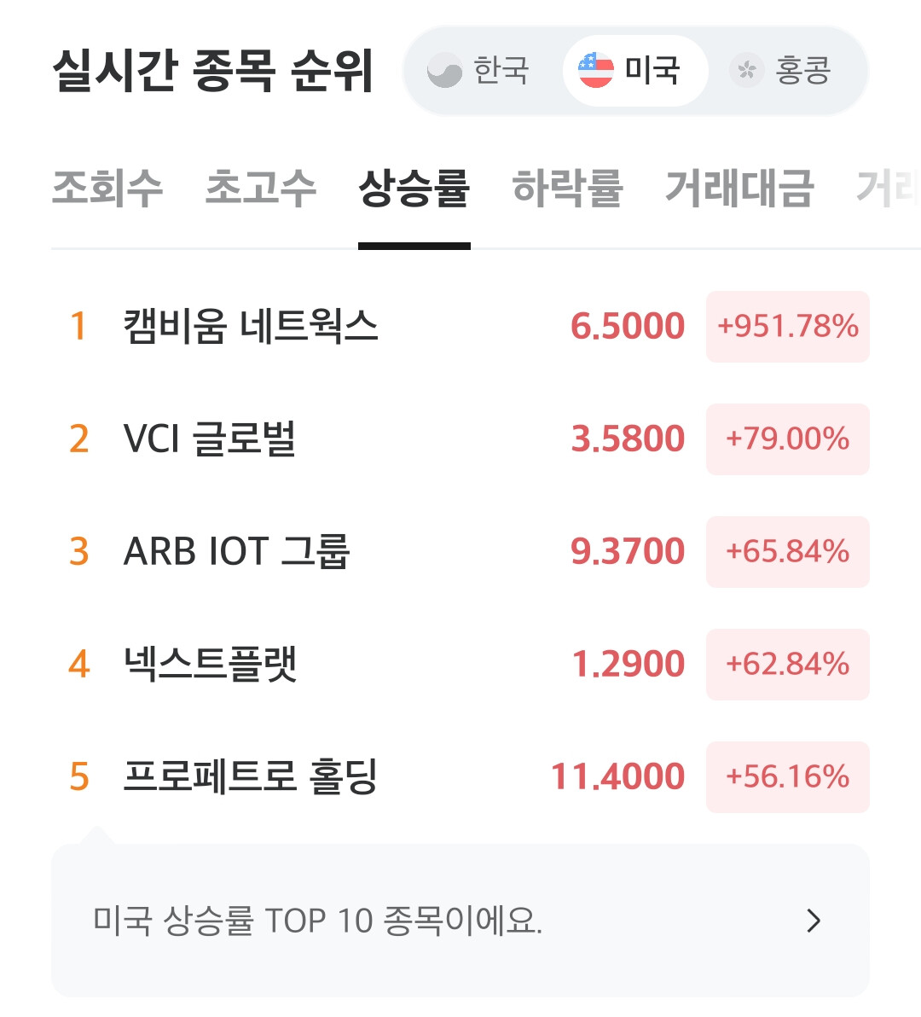Switch market to 홍콩
Image resolution: width=921 pixels, height=1017 pixels.
780,70
